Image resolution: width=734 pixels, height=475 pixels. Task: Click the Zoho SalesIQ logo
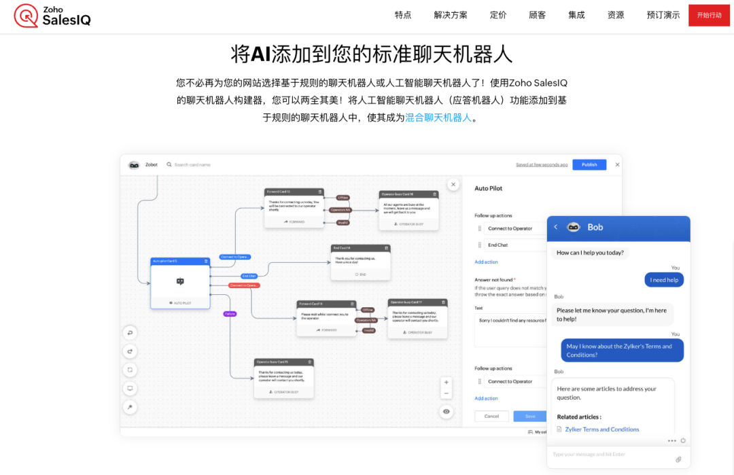click(x=52, y=16)
